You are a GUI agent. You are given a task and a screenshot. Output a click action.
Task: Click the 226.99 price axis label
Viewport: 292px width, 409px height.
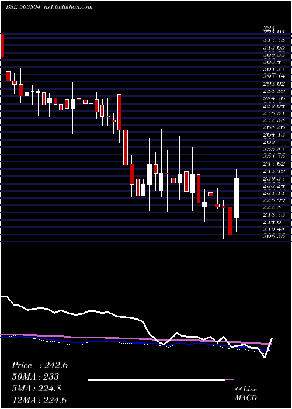point(273,200)
